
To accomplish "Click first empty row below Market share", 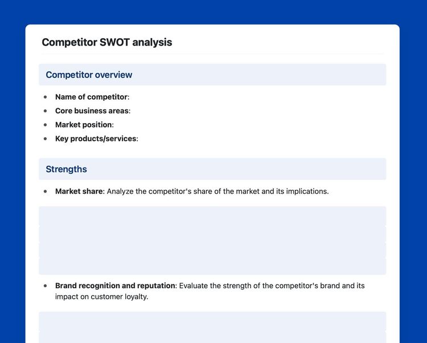I will click(212, 217).
